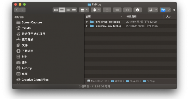
Task: Open 圖片 in the sidebar
Action: point(48,63)
